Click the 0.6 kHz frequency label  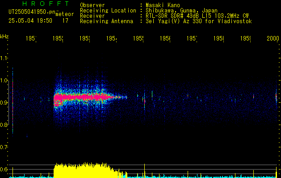click(x=4, y=169)
